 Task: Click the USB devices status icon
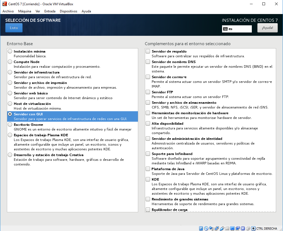(222, 228)
